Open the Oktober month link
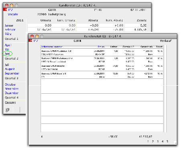 tap(10, 84)
